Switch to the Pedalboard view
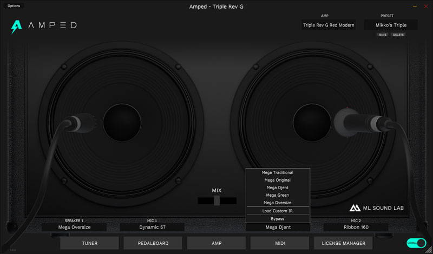This screenshot has width=433, height=254. (153, 243)
